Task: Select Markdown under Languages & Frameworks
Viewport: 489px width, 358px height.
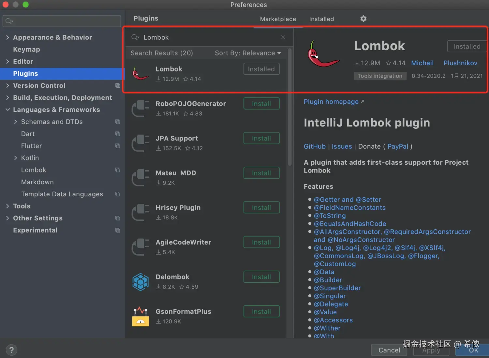Action: (x=37, y=182)
